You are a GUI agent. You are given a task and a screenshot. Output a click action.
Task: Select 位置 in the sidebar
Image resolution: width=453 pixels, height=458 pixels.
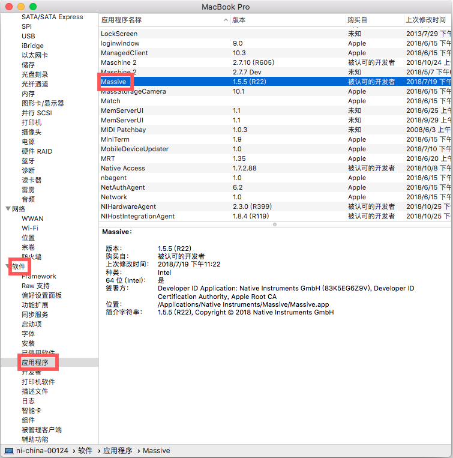tap(28, 238)
